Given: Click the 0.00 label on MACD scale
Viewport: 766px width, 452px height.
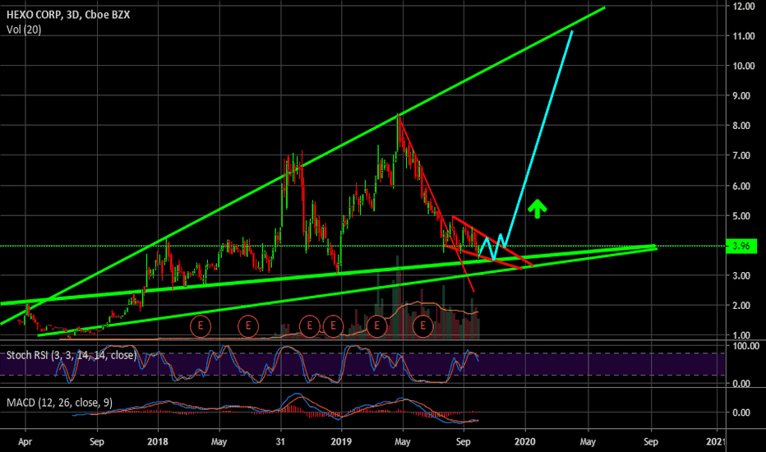Looking at the screenshot, I should (741, 413).
